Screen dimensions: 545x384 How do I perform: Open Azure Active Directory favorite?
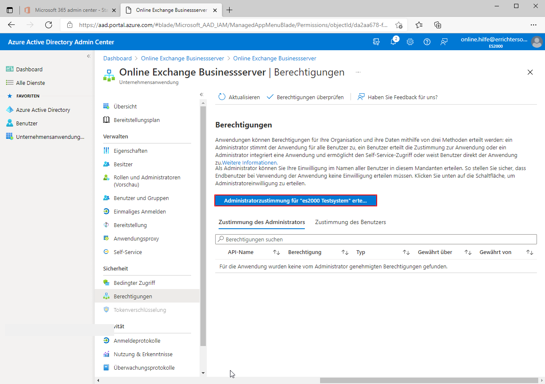pyautogui.click(x=43, y=110)
